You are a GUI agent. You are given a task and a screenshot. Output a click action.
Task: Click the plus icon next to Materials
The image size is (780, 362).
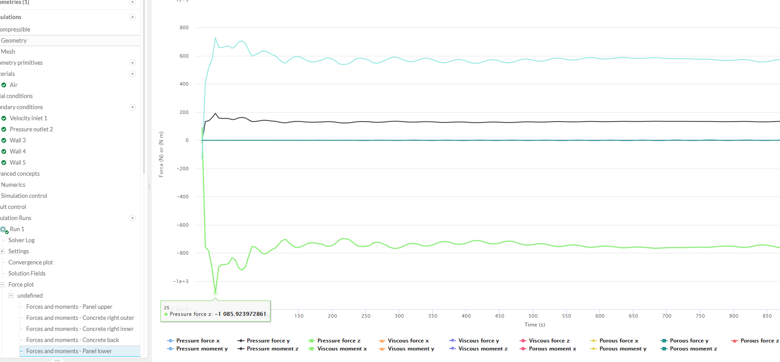[x=132, y=74]
